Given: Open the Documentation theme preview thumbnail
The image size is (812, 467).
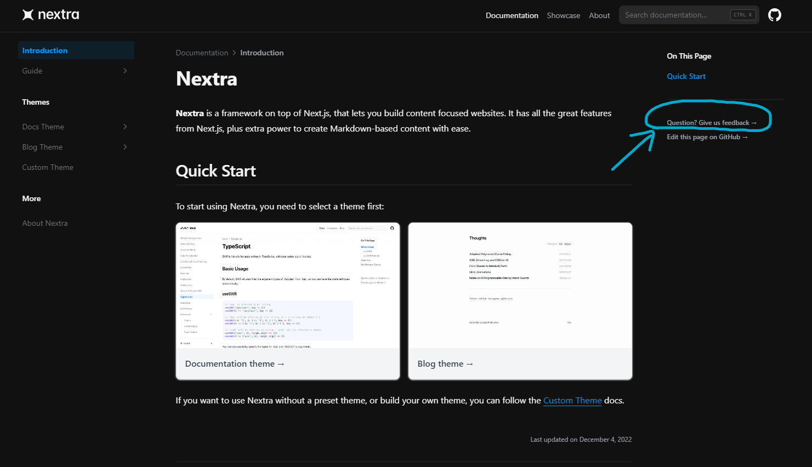Looking at the screenshot, I should coord(288,286).
